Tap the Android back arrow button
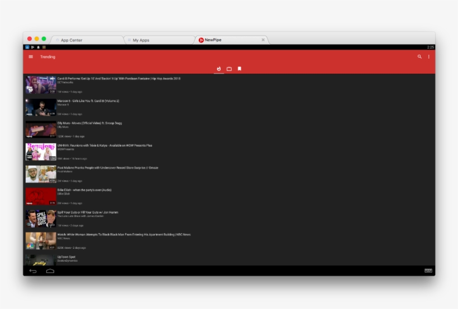This screenshot has width=458, height=309. 33,271
